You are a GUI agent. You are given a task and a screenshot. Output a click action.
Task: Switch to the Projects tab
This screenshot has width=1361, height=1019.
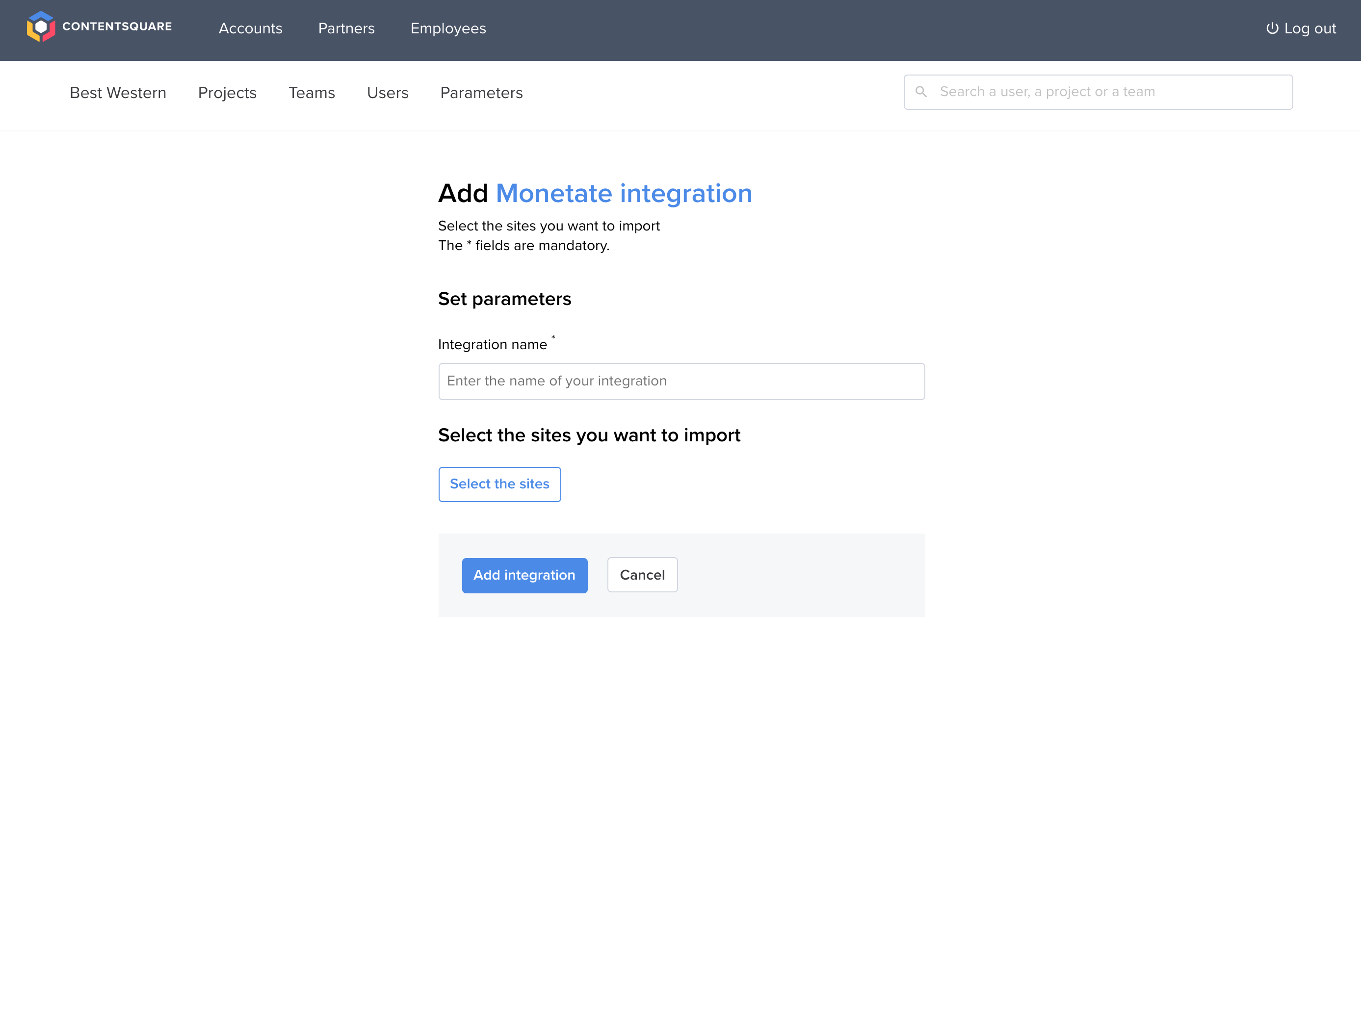(227, 93)
